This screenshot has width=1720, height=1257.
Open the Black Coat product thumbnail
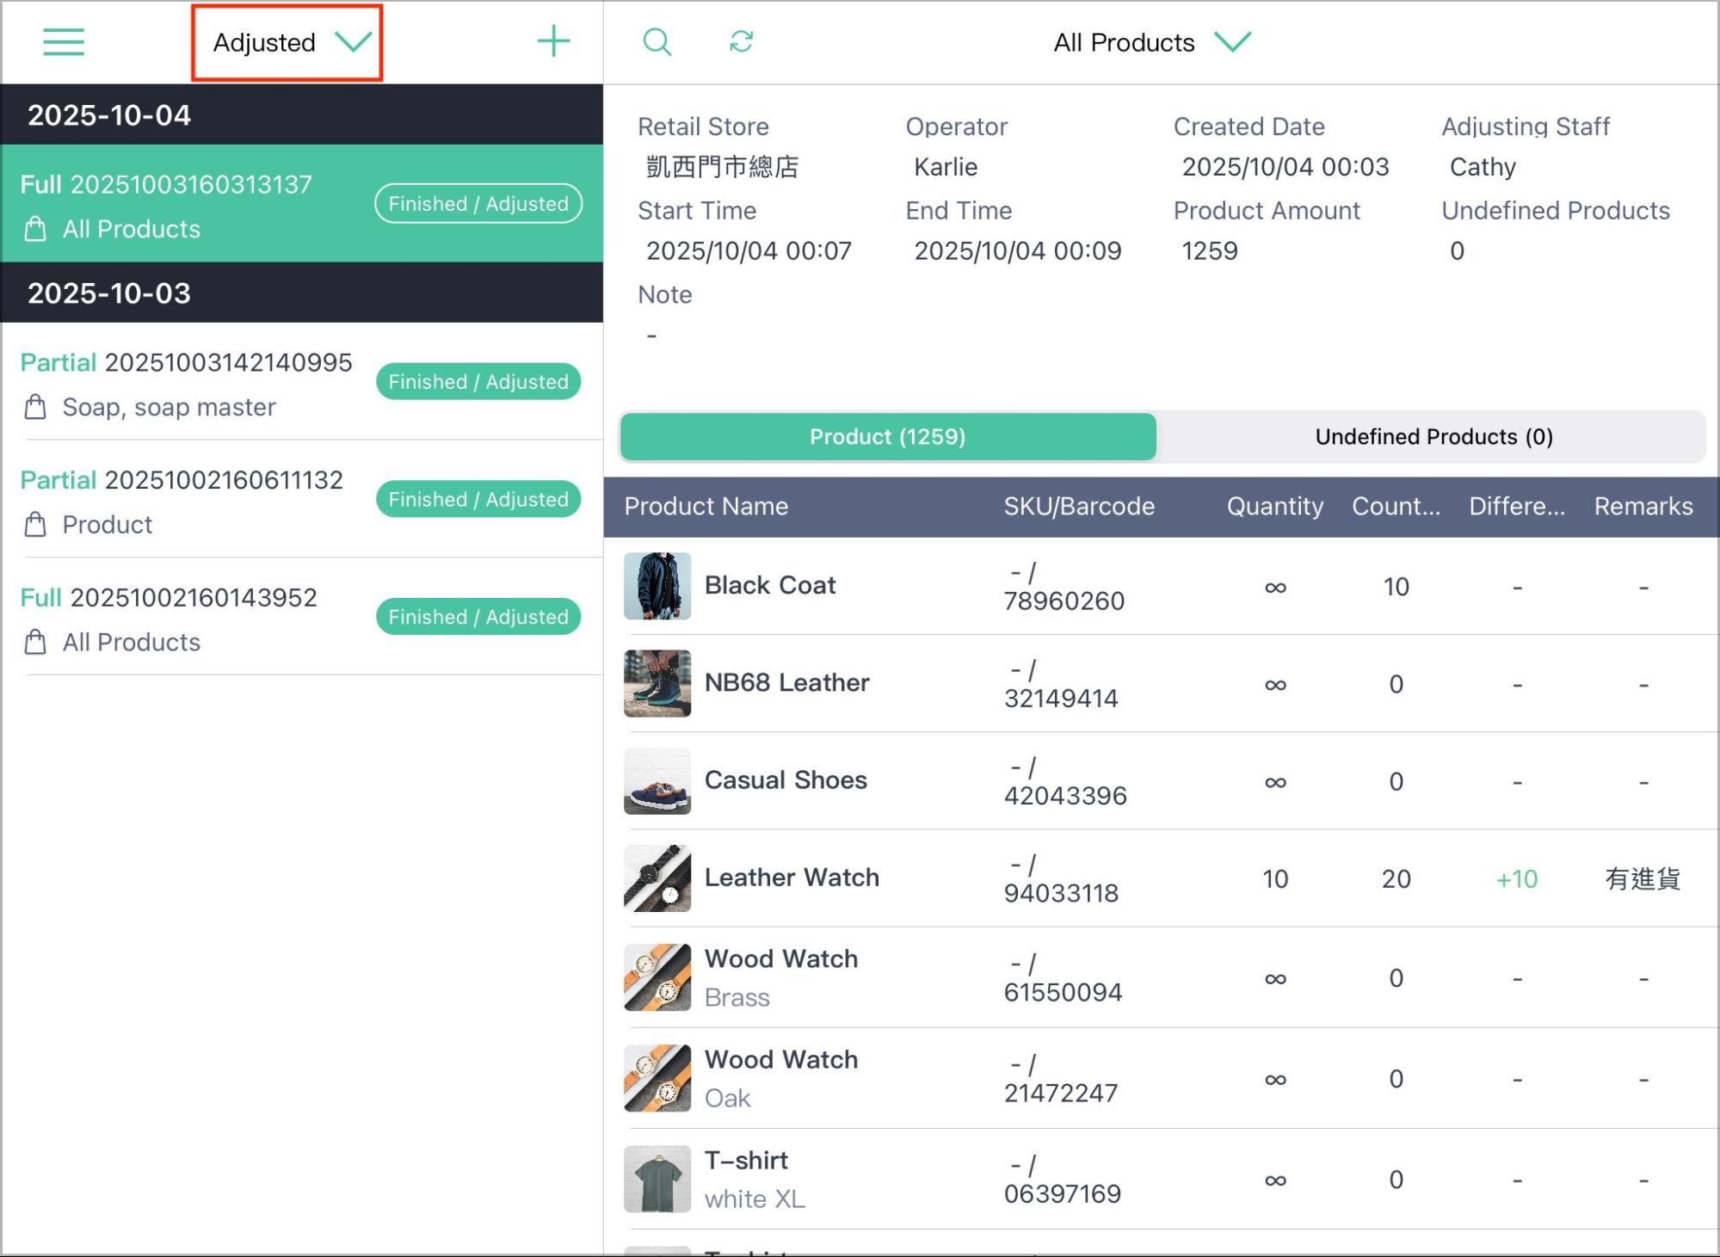pos(657,586)
